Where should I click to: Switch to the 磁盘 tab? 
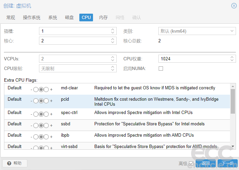(x=69, y=17)
